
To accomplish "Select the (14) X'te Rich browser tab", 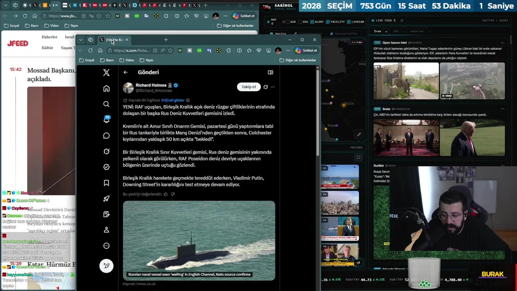I will tap(113, 40).
